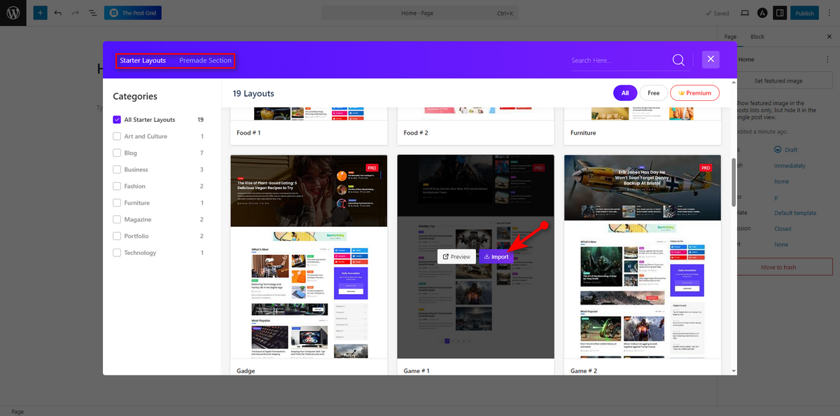This screenshot has width=840, height=416.
Task: Open the editor options three-dot menu
Action: tap(827, 13)
